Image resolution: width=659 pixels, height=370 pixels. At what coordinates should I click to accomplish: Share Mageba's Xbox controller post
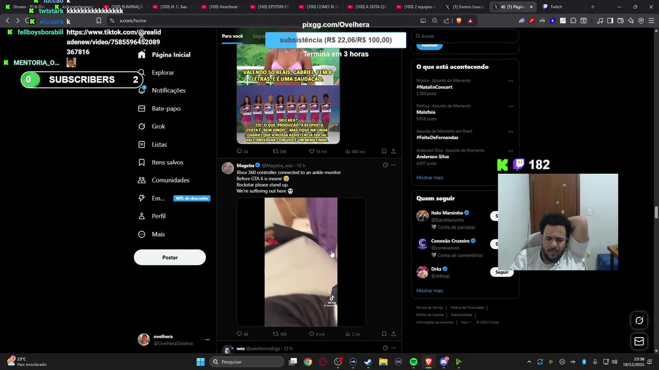[x=393, y=334]
